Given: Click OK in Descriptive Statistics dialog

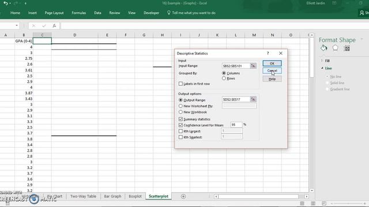Looking at the screenshot, I should 272,63.
